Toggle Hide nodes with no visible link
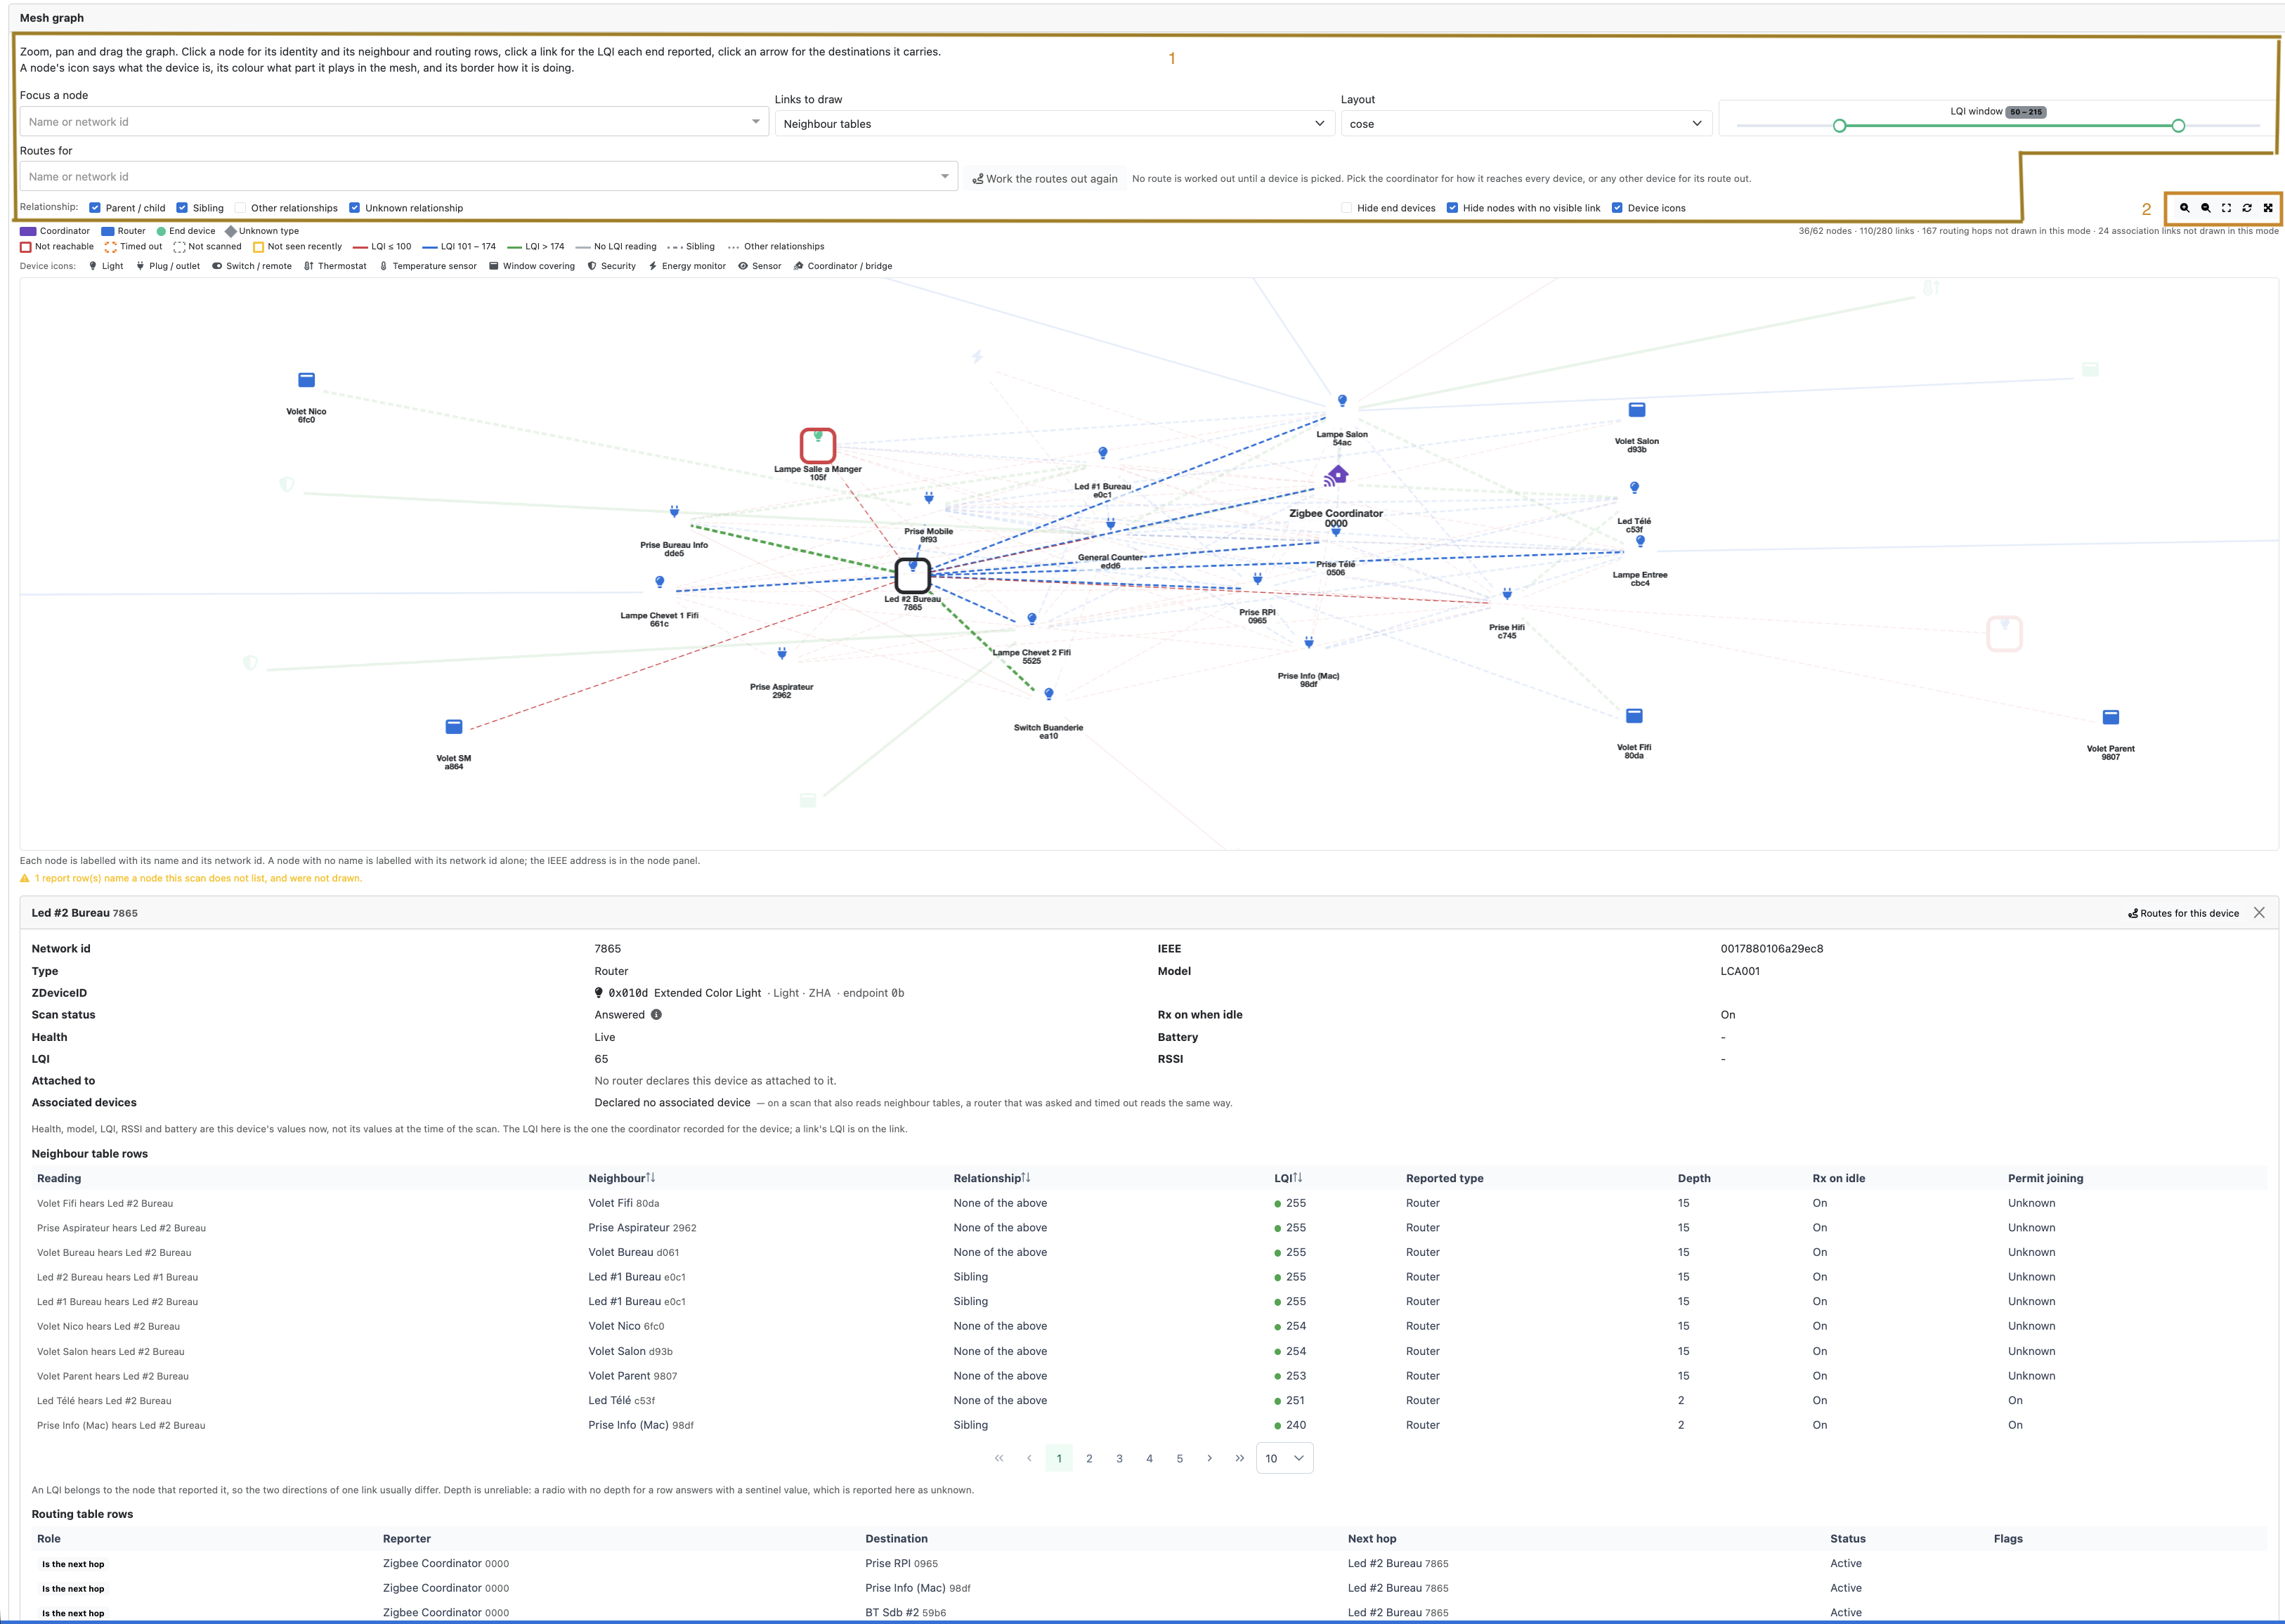This screenshot has width=2285, height=1624. 1452,208
